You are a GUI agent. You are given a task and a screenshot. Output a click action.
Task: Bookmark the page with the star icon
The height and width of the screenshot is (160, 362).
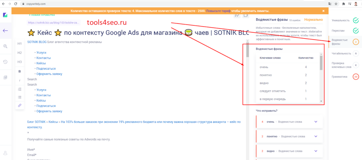(336, 4)
